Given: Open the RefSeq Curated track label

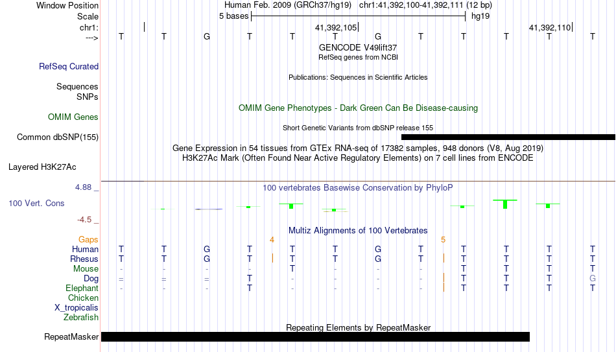Looking at the screenshot, I should tap(69, 66).
